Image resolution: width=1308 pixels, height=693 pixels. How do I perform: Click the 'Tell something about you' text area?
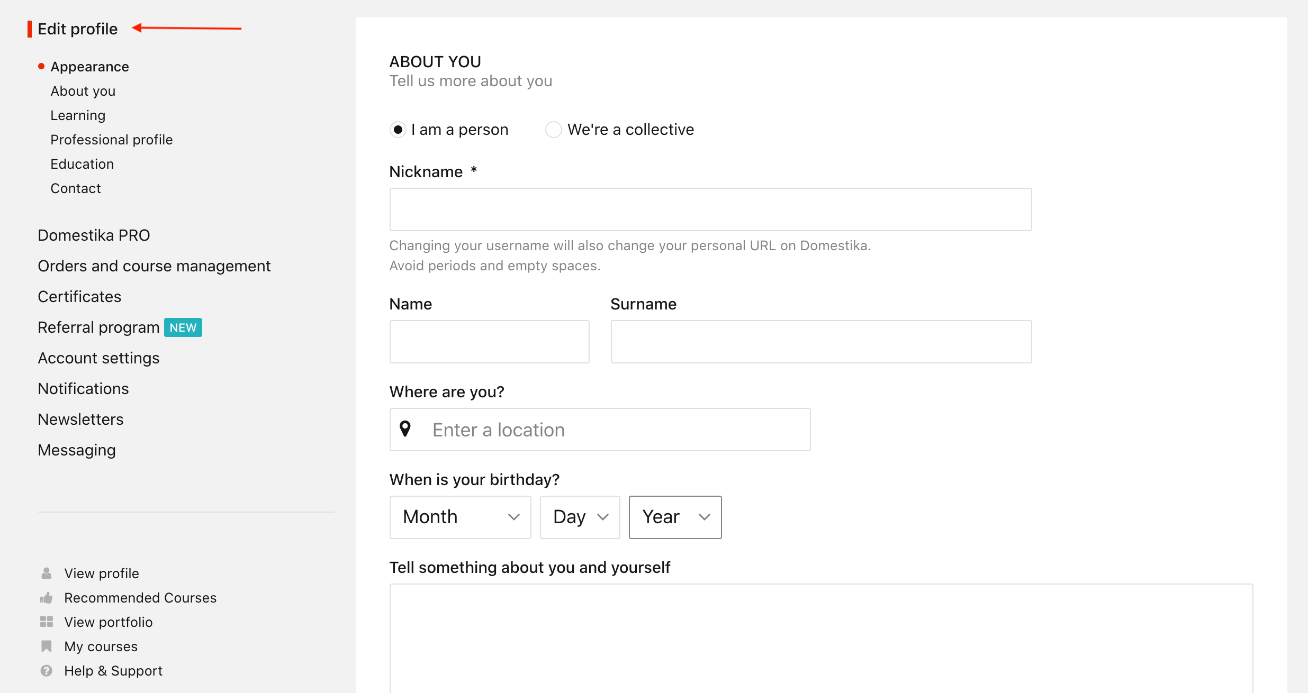point(821,639)
